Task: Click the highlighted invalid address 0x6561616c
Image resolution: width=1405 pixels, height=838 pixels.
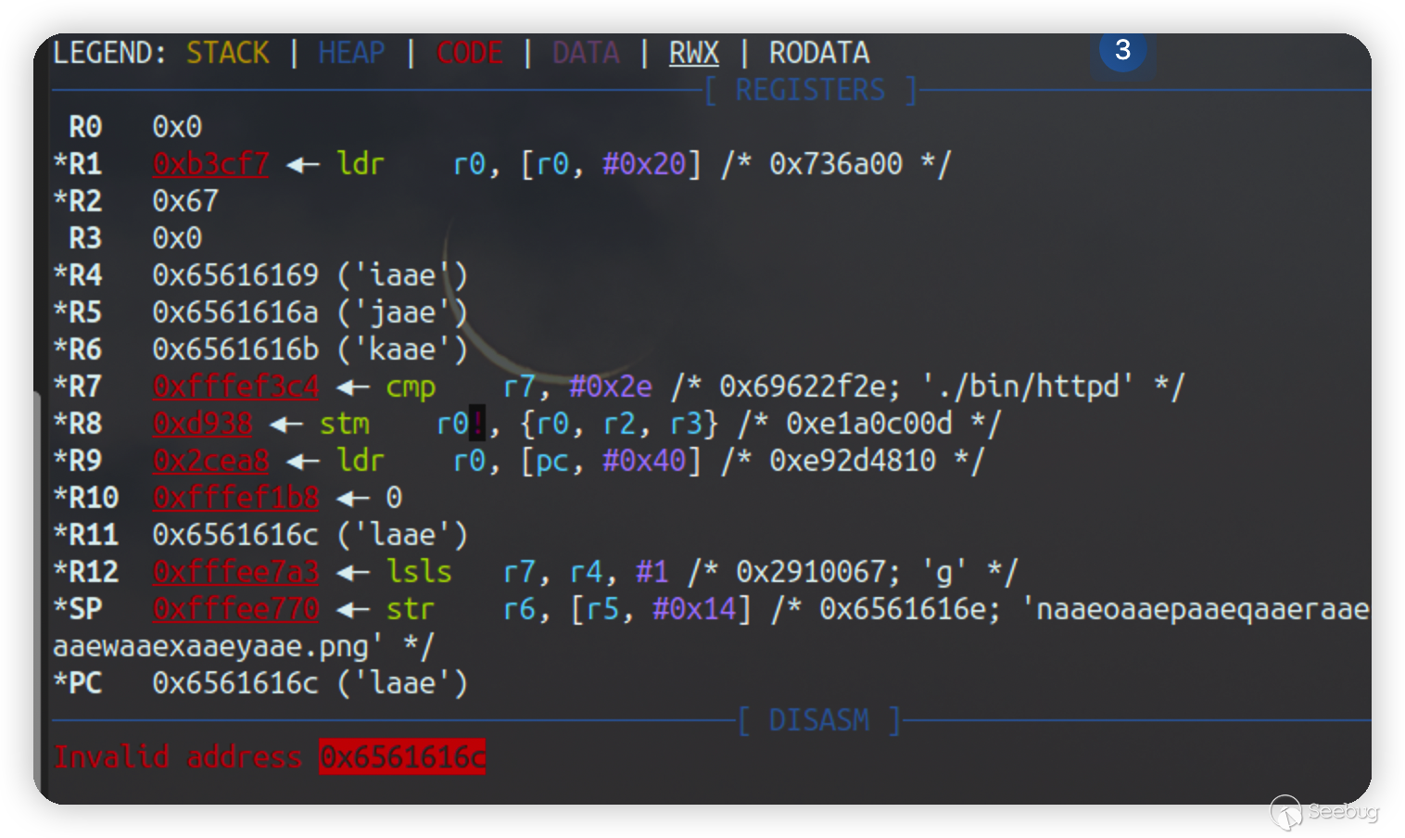Action: 401,757
